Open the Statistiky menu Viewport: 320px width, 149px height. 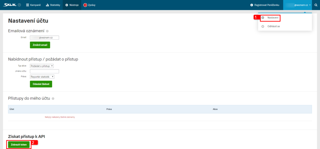click(x=53, y=5)
